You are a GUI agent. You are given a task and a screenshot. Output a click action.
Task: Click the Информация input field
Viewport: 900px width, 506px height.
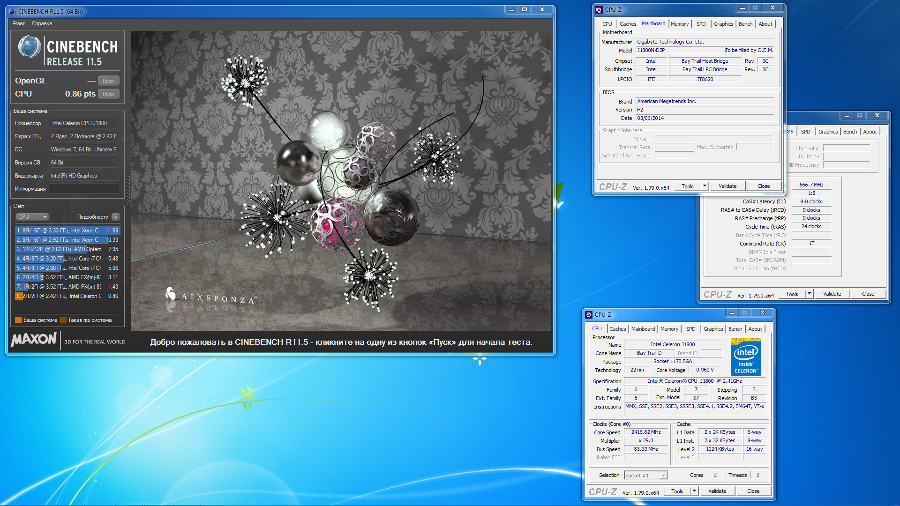[x=84, y=189]
